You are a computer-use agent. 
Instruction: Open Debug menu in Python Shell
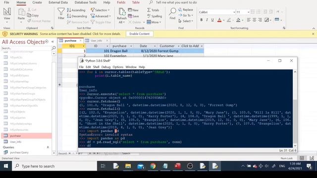(x=106, y=67)
